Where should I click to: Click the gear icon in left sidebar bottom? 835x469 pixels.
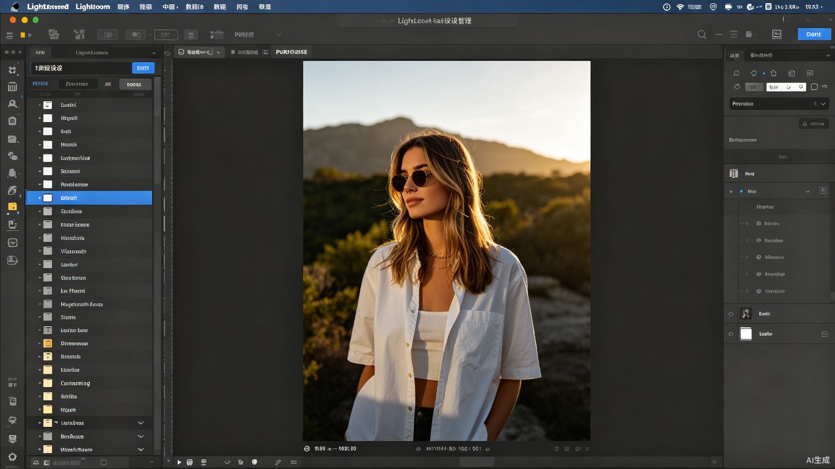pyautogui.click(x=12, y=457)
